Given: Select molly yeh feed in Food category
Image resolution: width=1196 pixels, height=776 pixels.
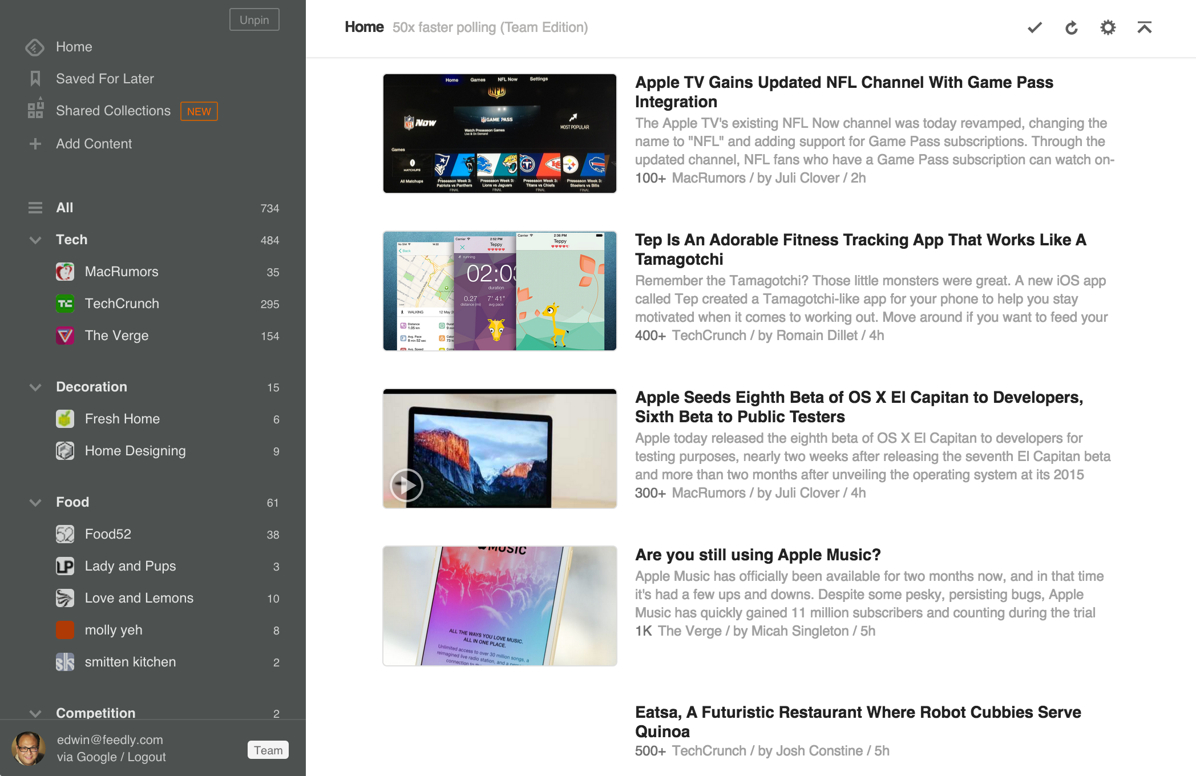Looking at the screenshot, I should (114, 629).
